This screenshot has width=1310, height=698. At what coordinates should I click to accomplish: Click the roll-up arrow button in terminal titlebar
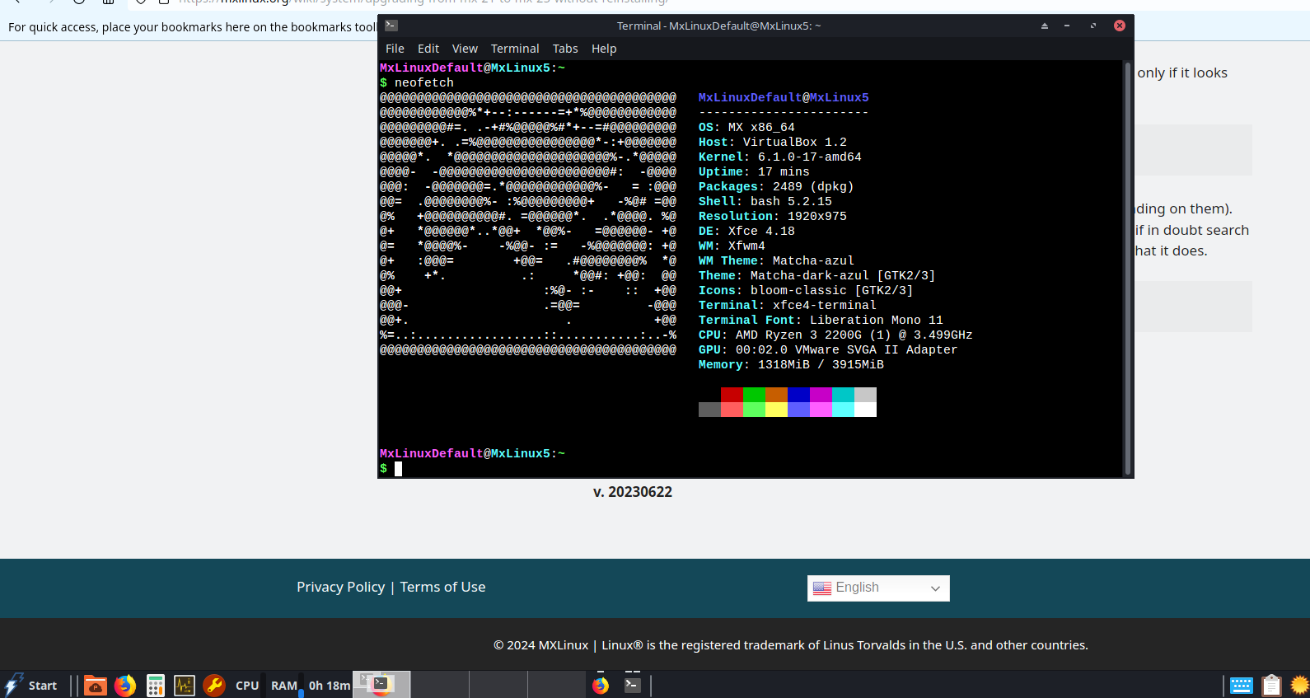coord(1045,26)
